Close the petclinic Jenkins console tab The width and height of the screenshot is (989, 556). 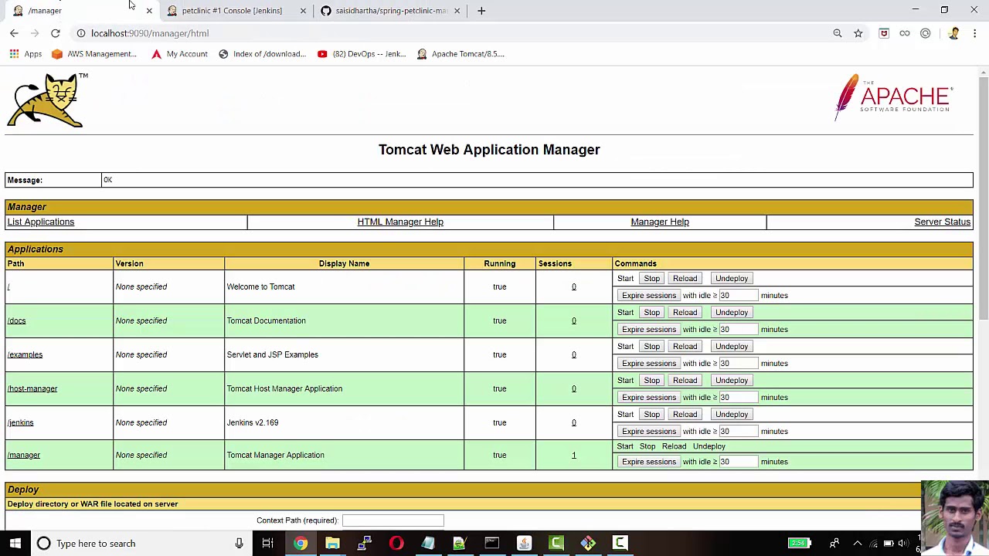click(303, 11)
